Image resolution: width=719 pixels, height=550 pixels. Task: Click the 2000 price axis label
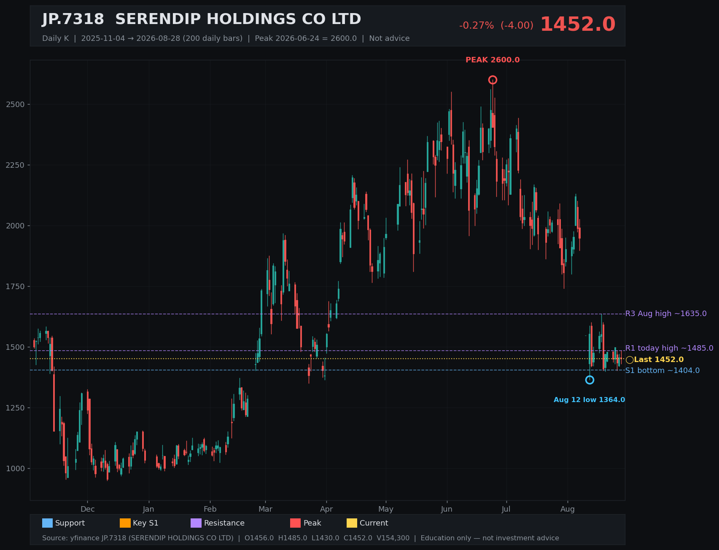pyautogui.click(x=15, y=226)
